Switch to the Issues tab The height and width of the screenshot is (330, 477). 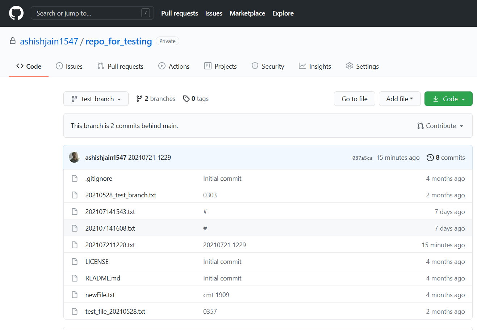69,66
